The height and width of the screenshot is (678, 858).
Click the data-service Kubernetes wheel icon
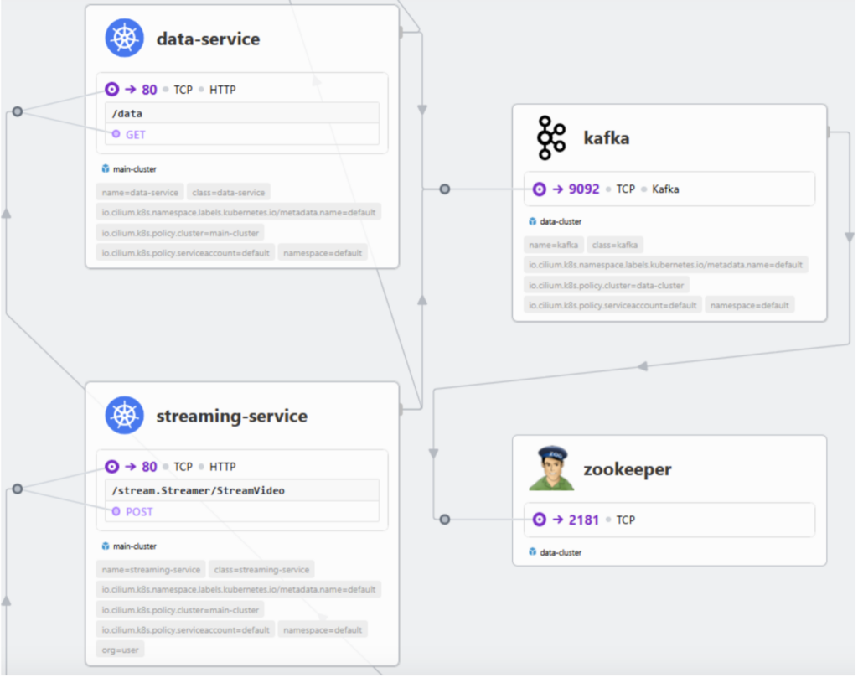coord(125,39)
